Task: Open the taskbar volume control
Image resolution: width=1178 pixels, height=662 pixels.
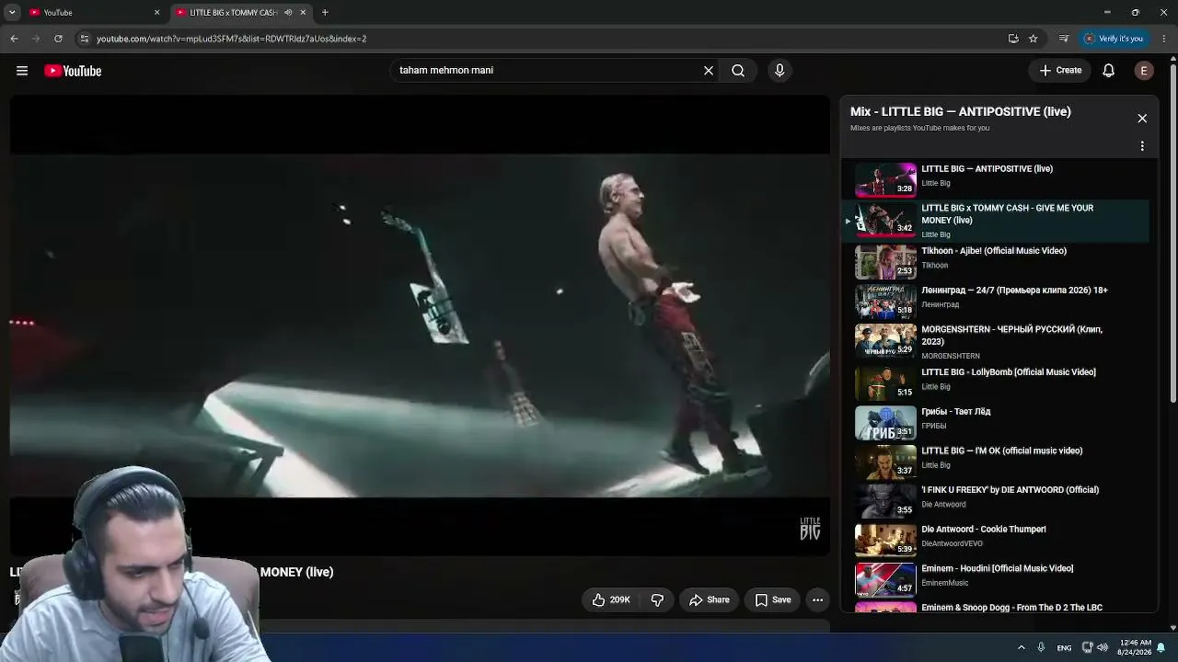Action: (x=1103, y=648)
